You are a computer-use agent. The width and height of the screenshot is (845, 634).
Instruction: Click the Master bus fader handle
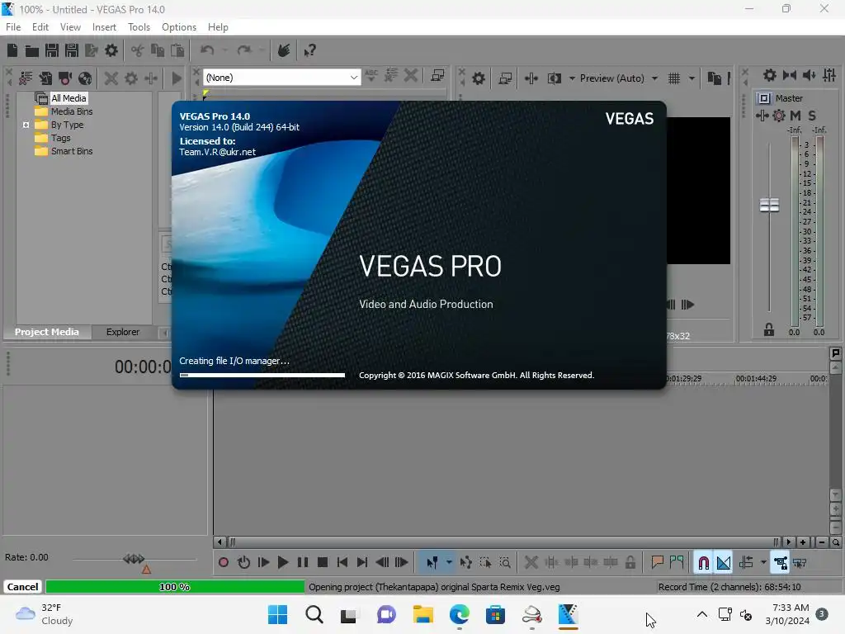pos(769,206)
